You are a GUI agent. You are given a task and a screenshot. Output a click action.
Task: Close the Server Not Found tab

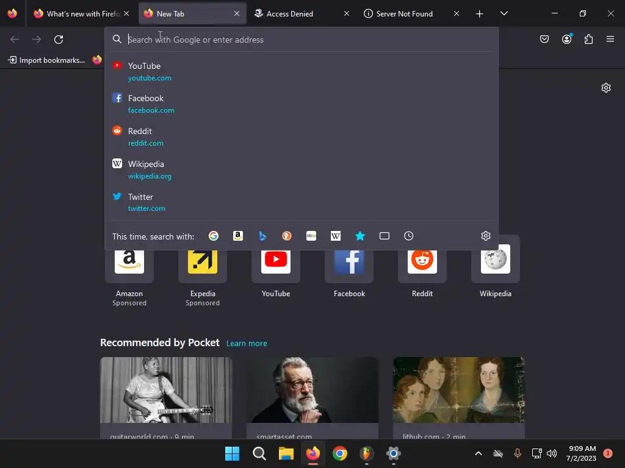coord(457,13)
